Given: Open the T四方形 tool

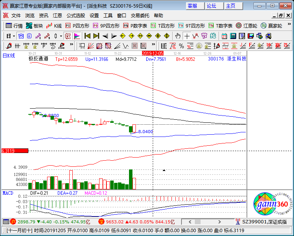Looking at the screenshot, I should tap(163, 26).
